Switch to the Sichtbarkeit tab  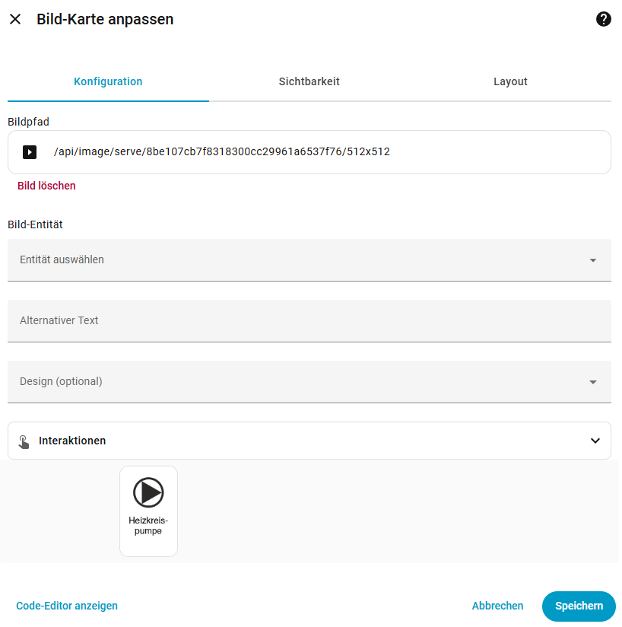tap(309, 81)
